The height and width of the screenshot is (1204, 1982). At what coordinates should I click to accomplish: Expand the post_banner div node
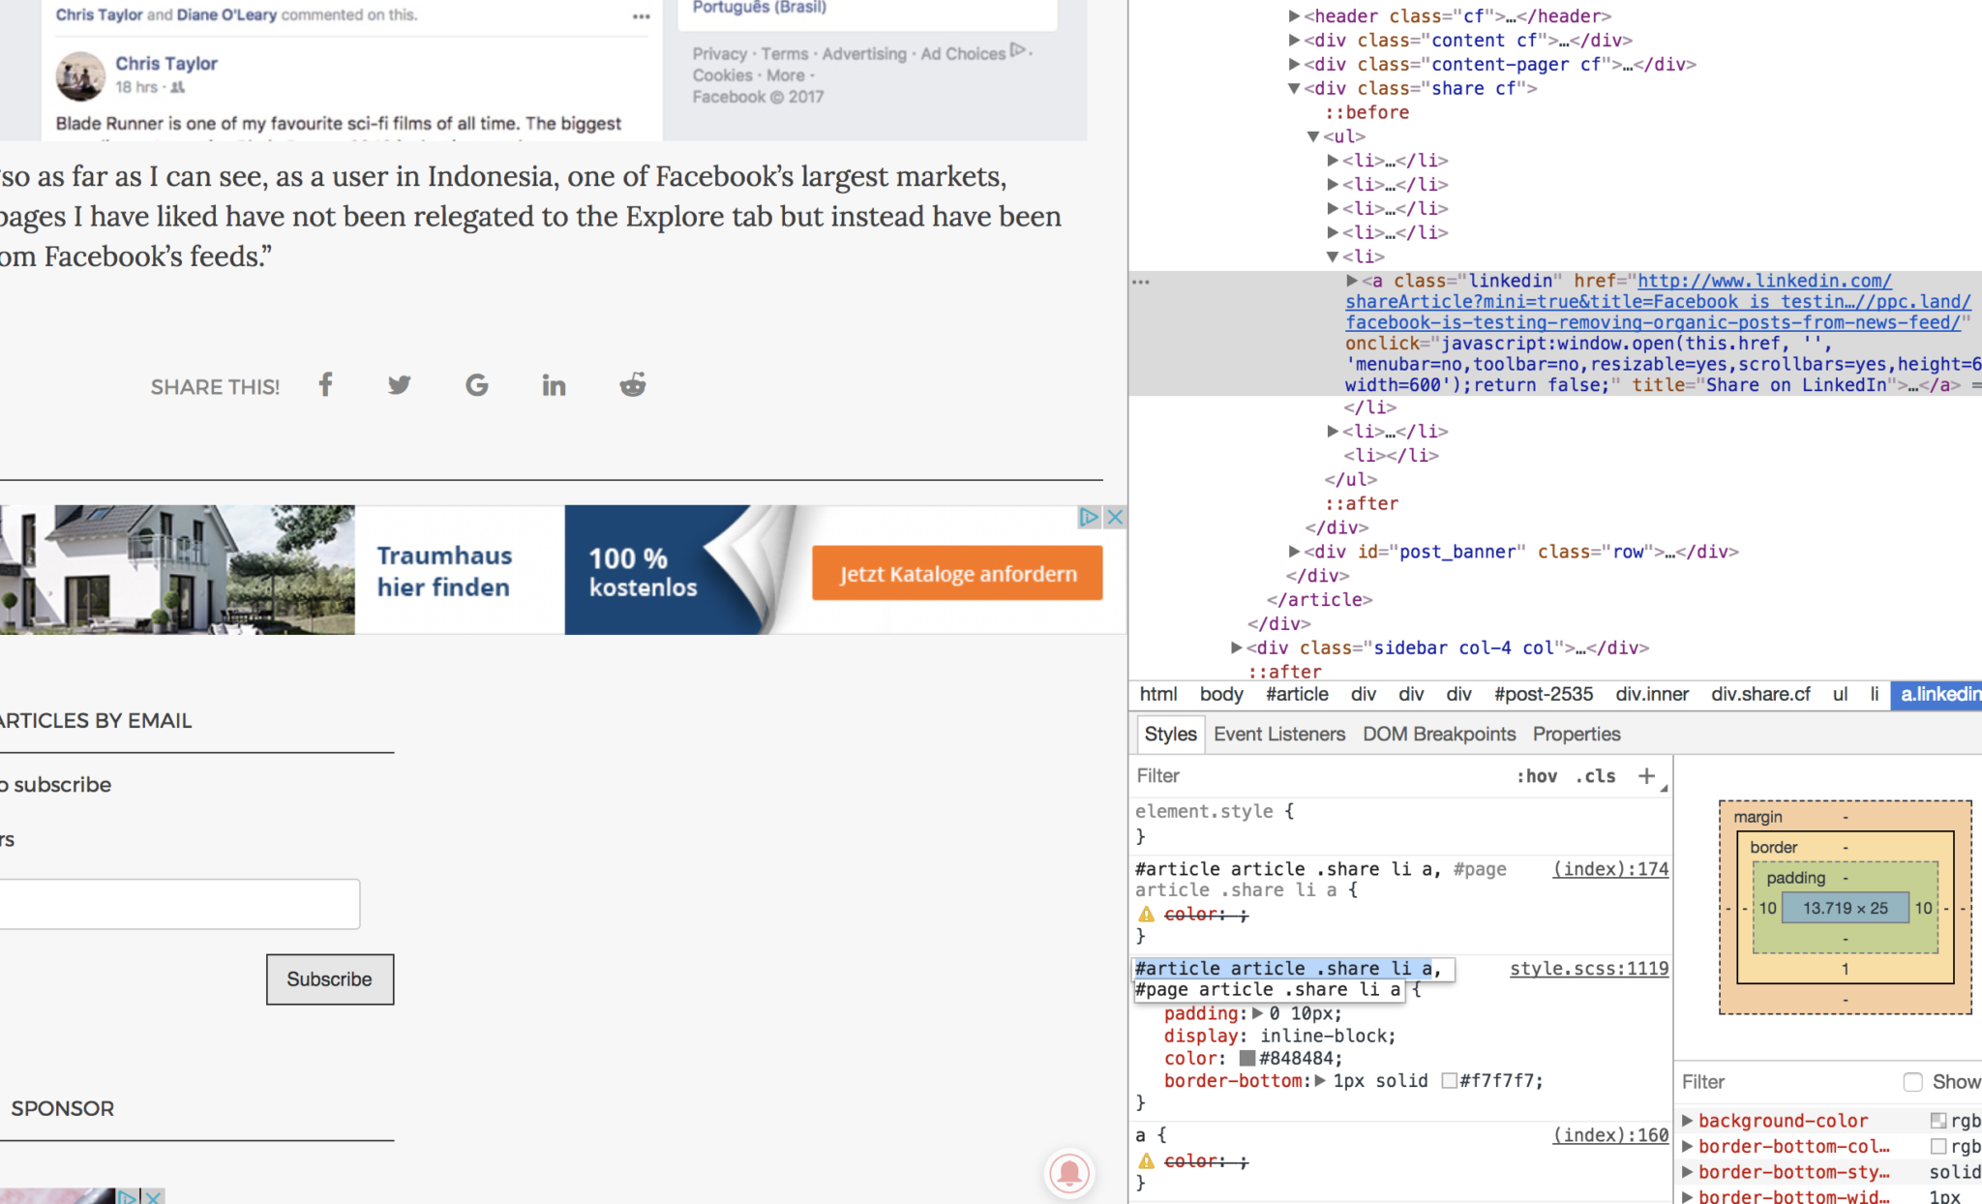click(1294, 552)
